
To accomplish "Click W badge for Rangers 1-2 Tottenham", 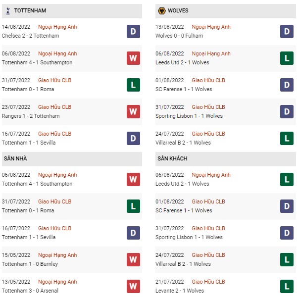I will (133, 111).
